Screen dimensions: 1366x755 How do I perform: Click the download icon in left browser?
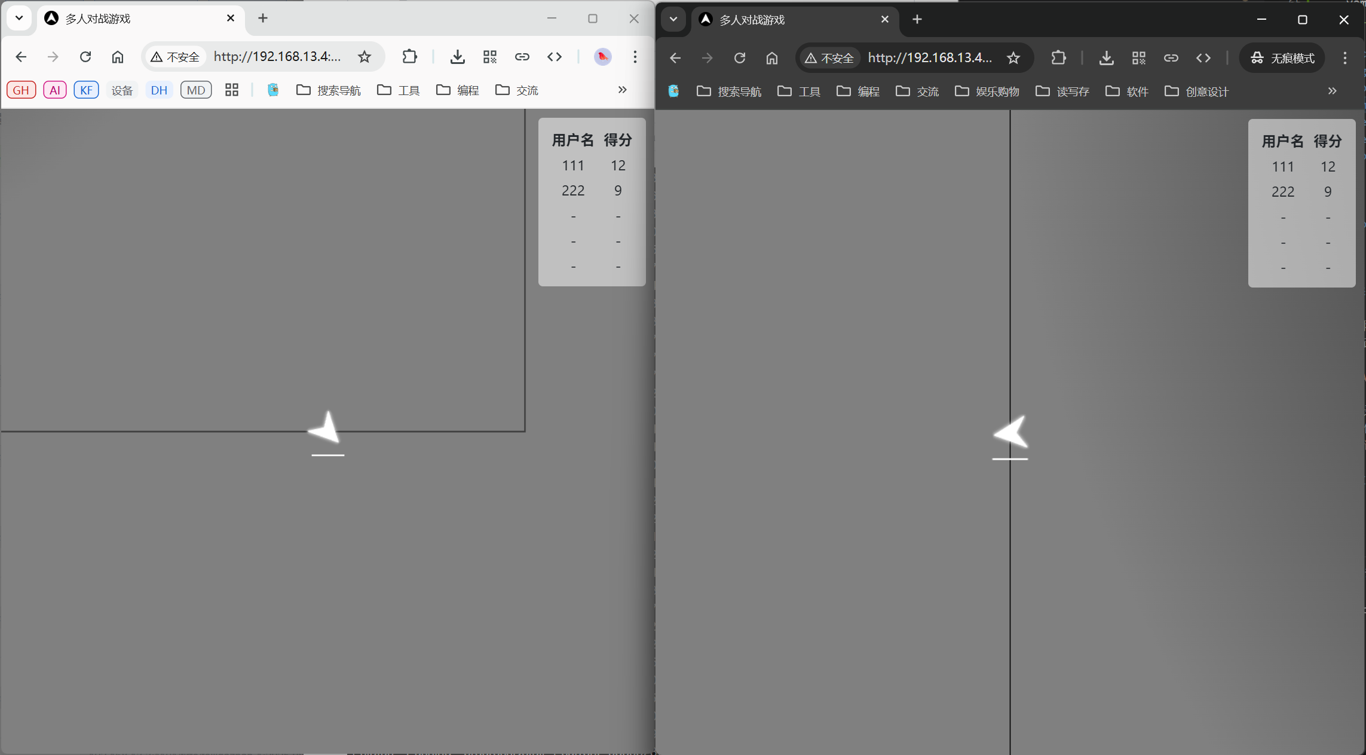point(457,57)
